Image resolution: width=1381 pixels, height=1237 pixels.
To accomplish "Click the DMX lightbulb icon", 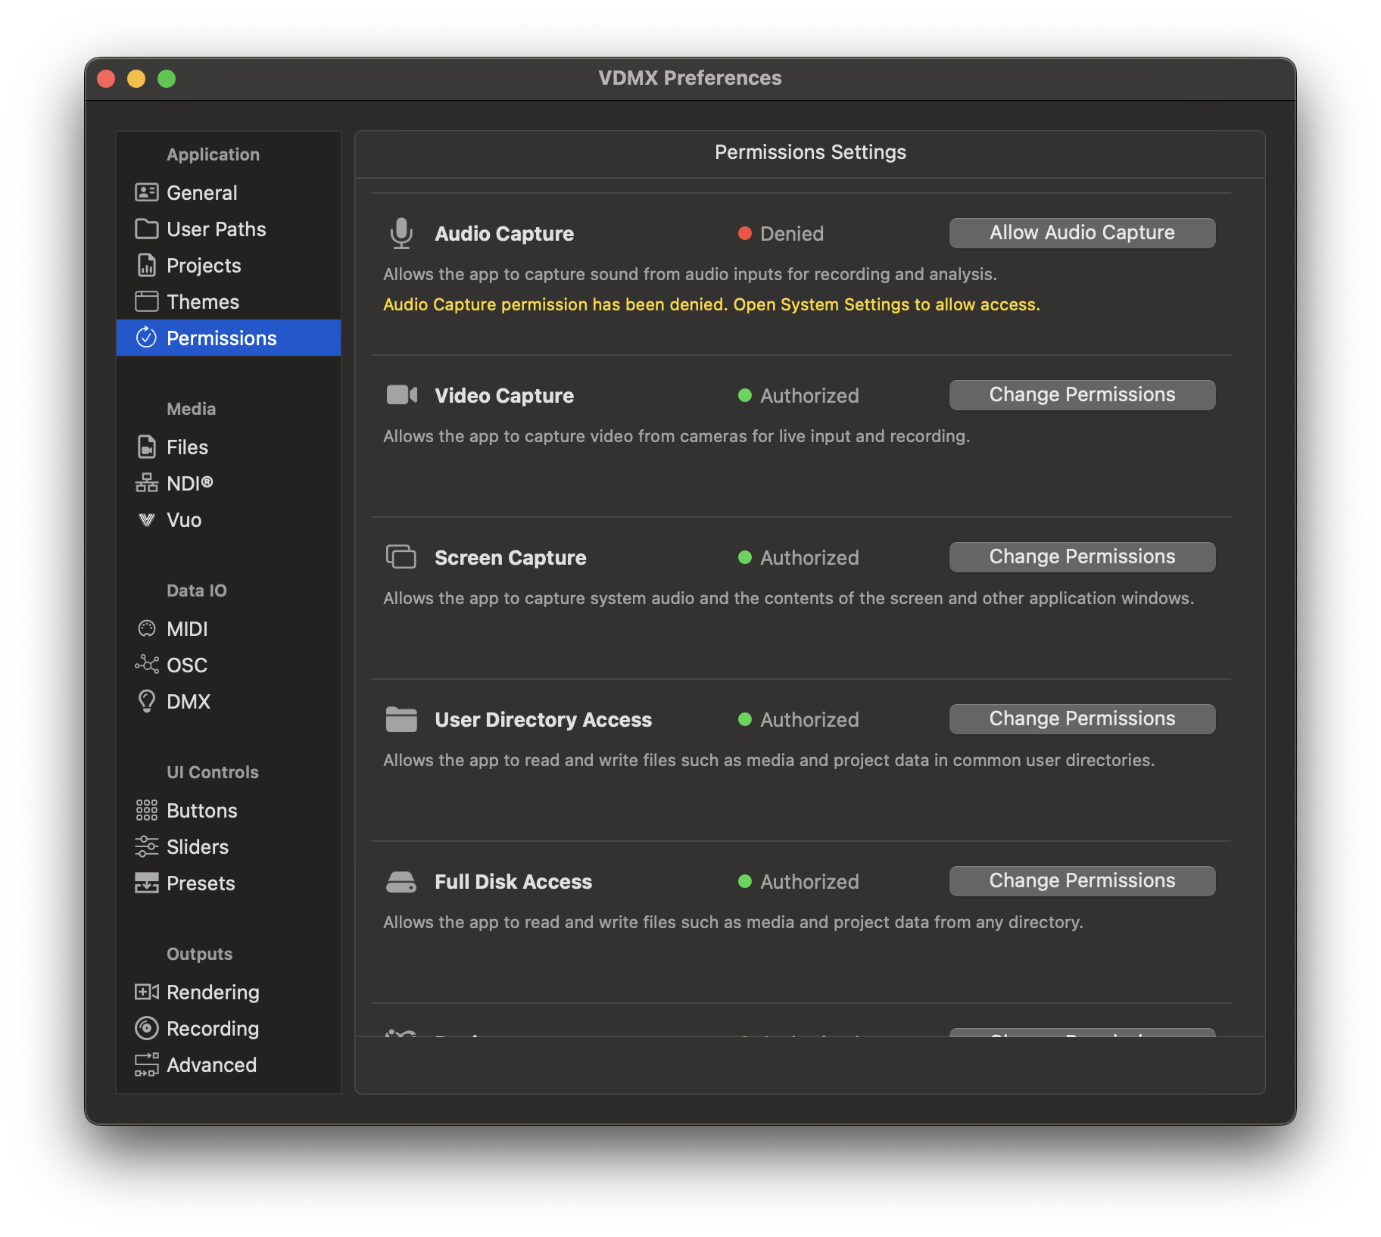I will (146, 701).
